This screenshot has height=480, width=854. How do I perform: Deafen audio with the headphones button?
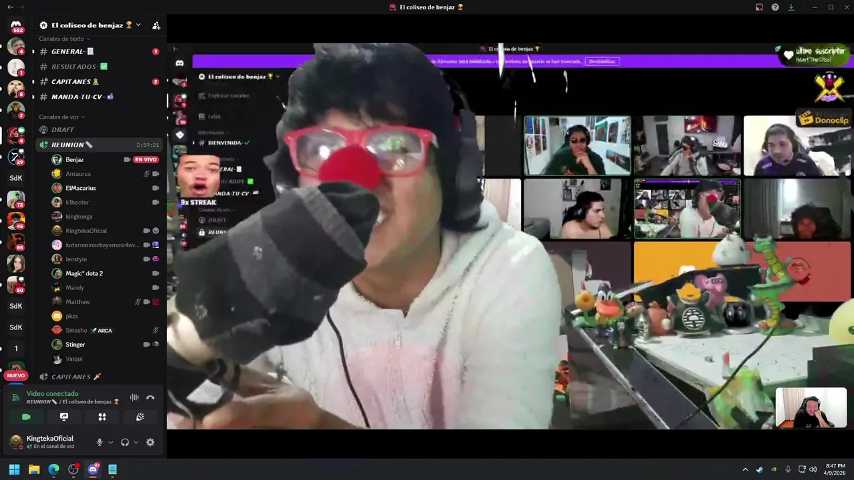pos(125,442)
